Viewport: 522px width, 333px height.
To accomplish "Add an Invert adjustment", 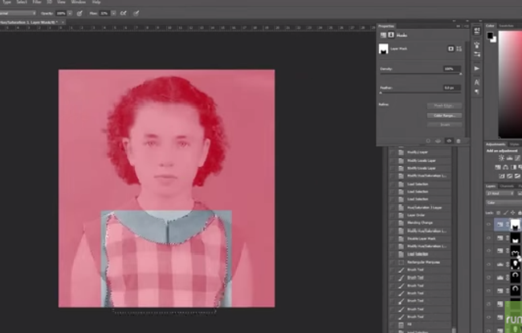I will pos(501,176).
